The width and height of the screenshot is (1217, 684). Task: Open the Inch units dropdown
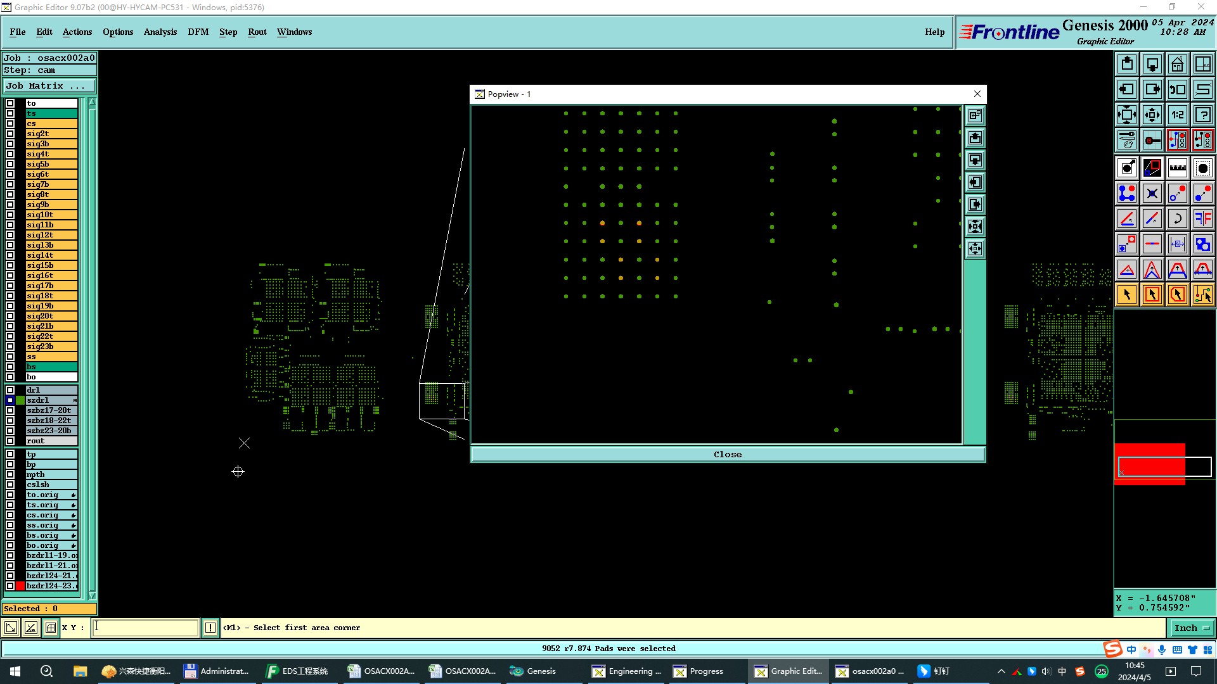coord(1192,628)
